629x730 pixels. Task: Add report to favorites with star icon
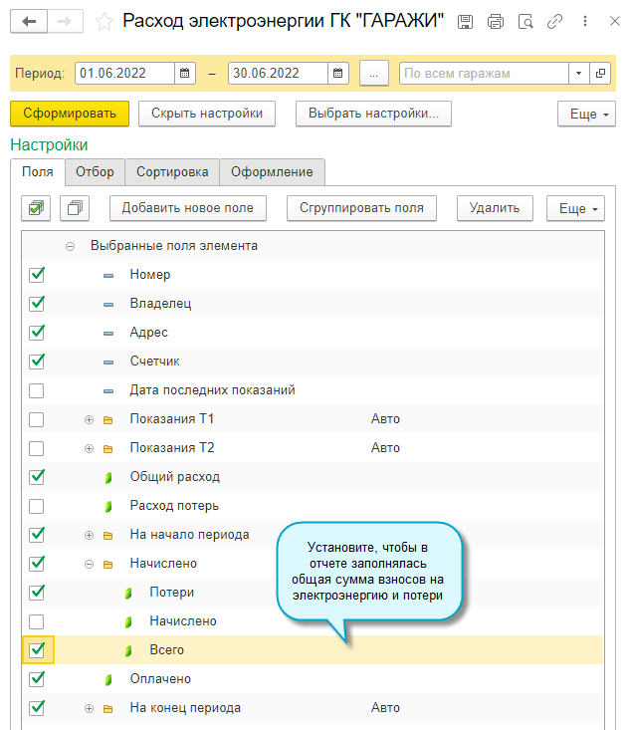tap(105, 22)
